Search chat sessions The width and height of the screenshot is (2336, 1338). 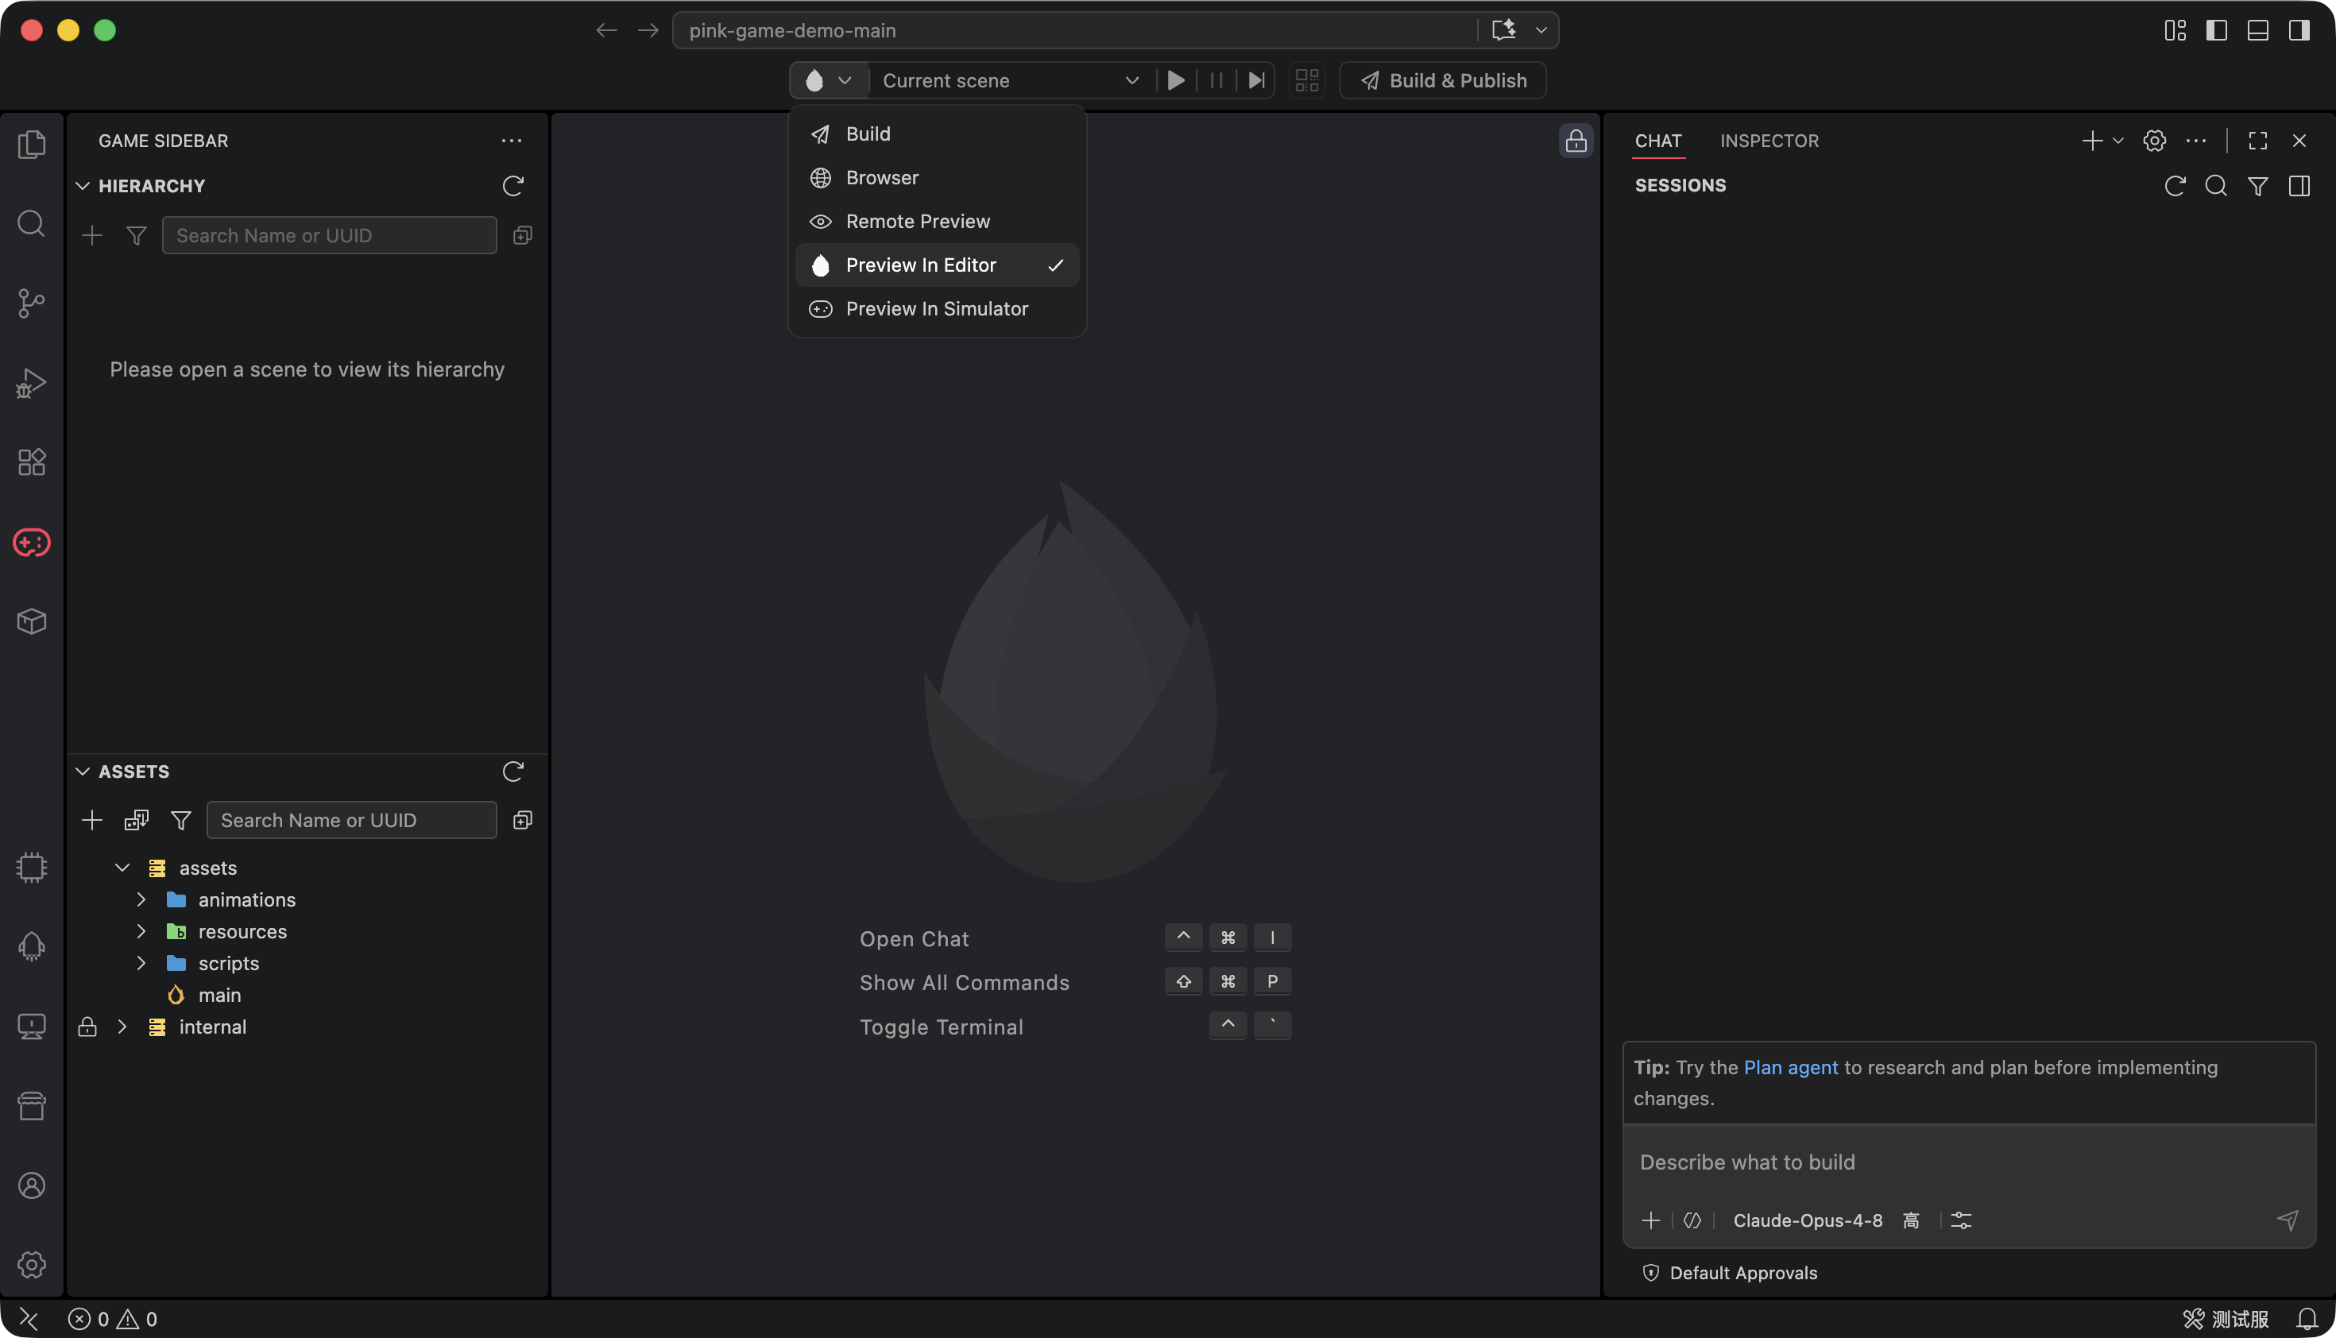pos(2215,186)
